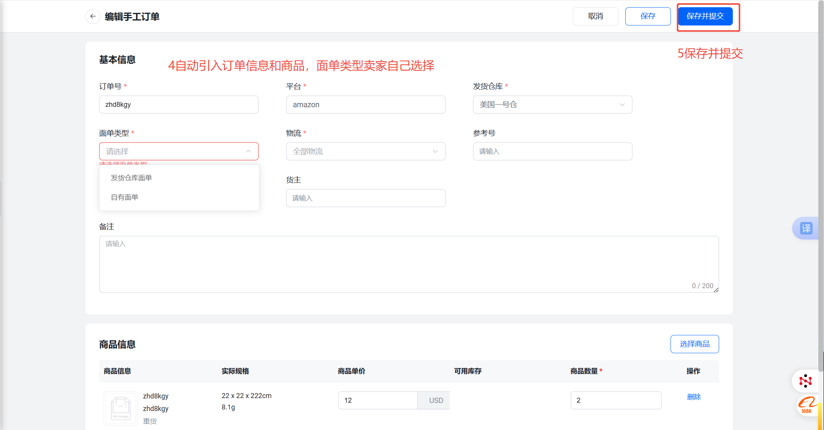Open the 发货仓库 dropdown
Viewport: 824px width, 430px height.
(x=552, y=105)
